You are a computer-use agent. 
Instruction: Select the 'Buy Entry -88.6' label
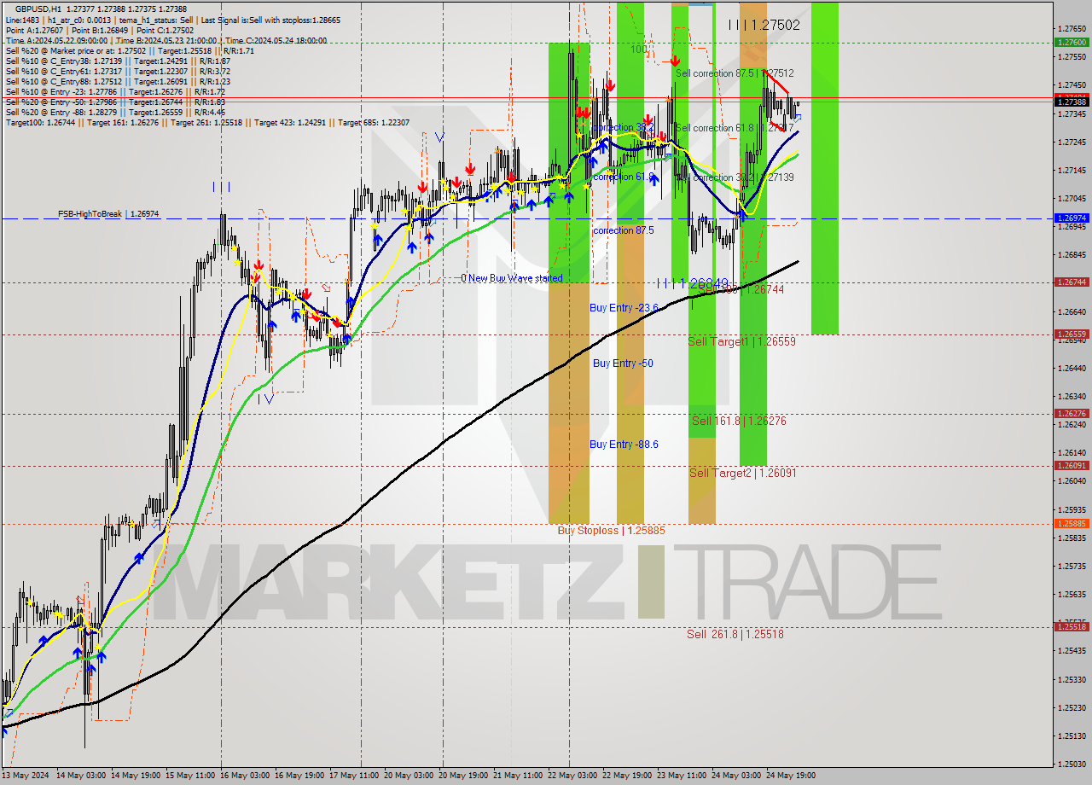click(624, 445)
